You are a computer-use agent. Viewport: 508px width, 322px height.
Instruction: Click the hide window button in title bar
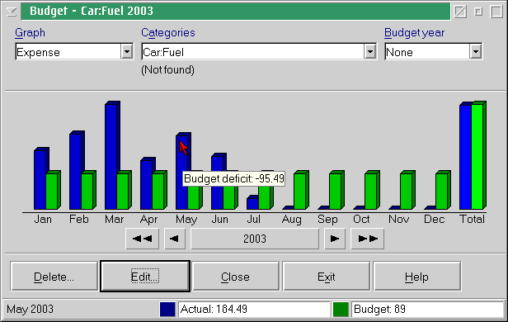coord(460,12)
